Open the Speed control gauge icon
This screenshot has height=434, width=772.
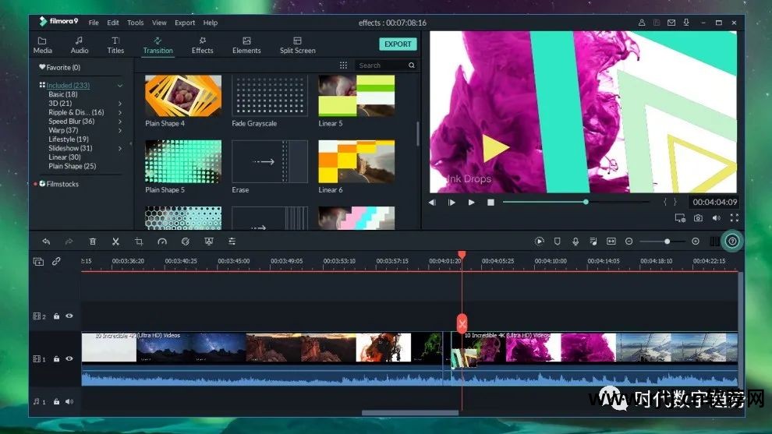(x=162, y=242)
